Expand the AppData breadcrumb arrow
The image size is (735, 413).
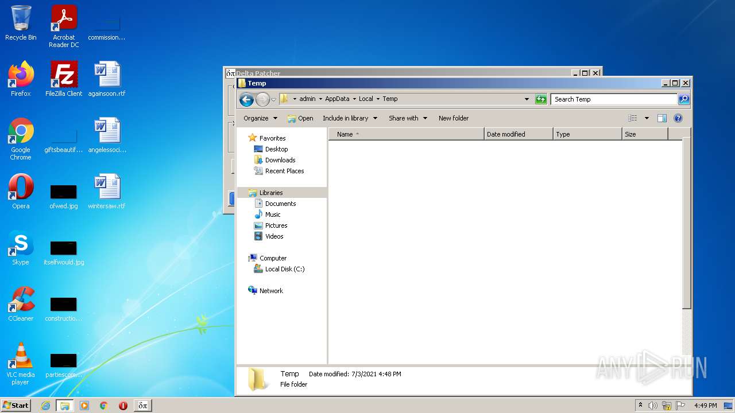pos(354,99)
